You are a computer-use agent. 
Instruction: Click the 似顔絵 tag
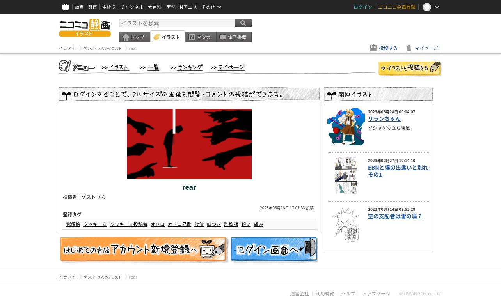[73, 224]
